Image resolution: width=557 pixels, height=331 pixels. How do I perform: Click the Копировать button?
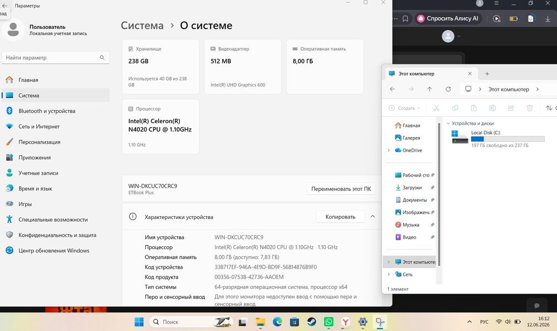pyautogui.click(x=340, y=217)
